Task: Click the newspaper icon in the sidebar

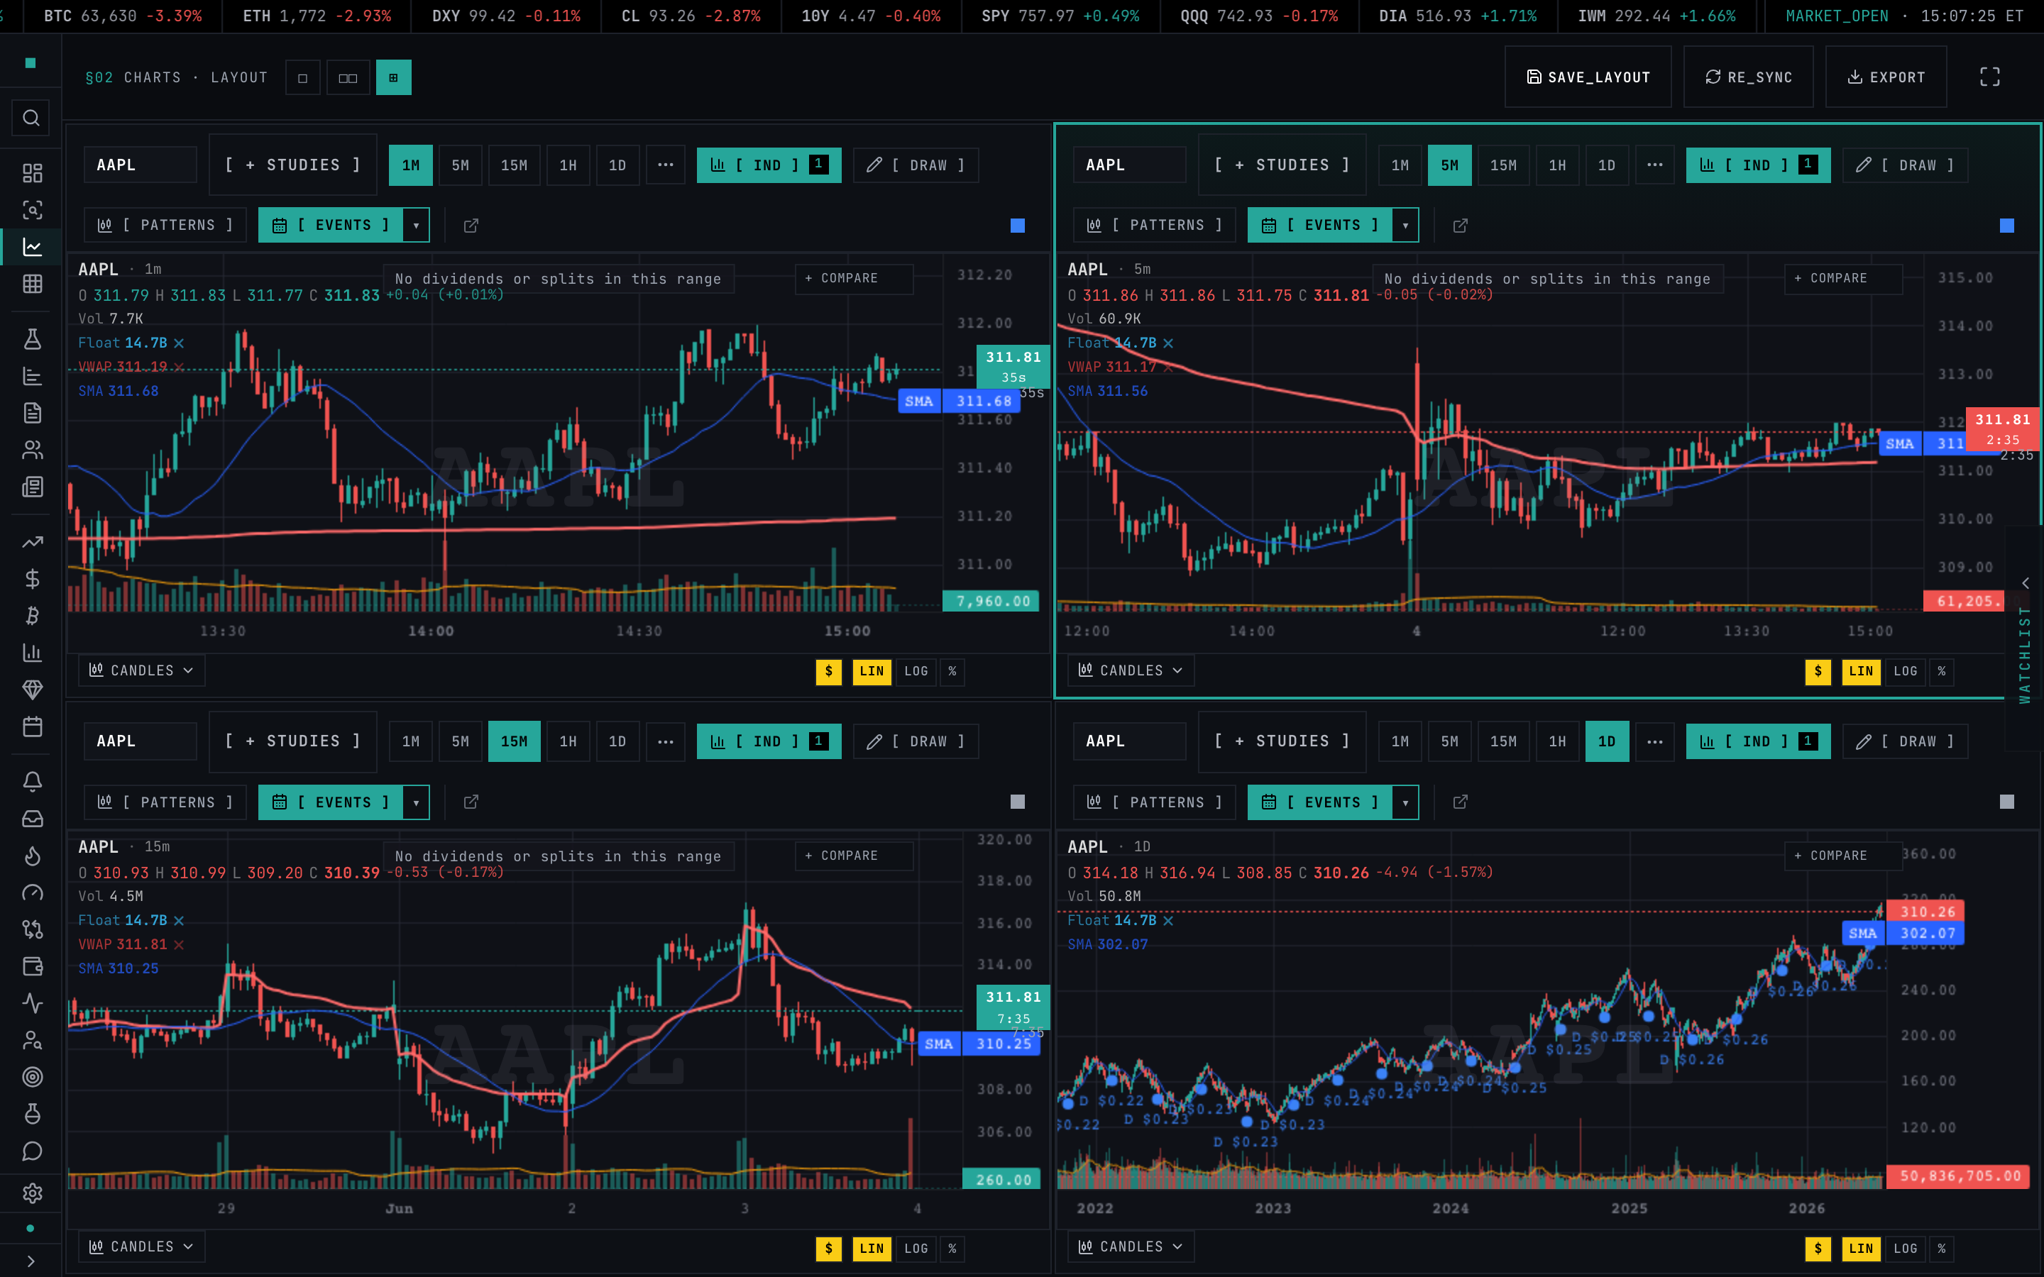Action: click(x=32, y=487)
